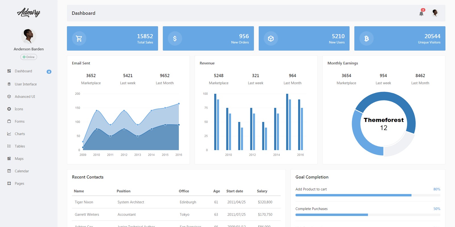Click the Maps sidebar icon

tap(9, 159)
